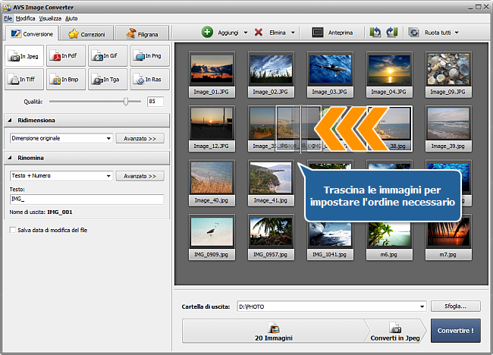This screenshot has height=355, width=493.
Task: Click the rotate left icon in toolbar
Action: pyautogui.click(x=375, y=33)
